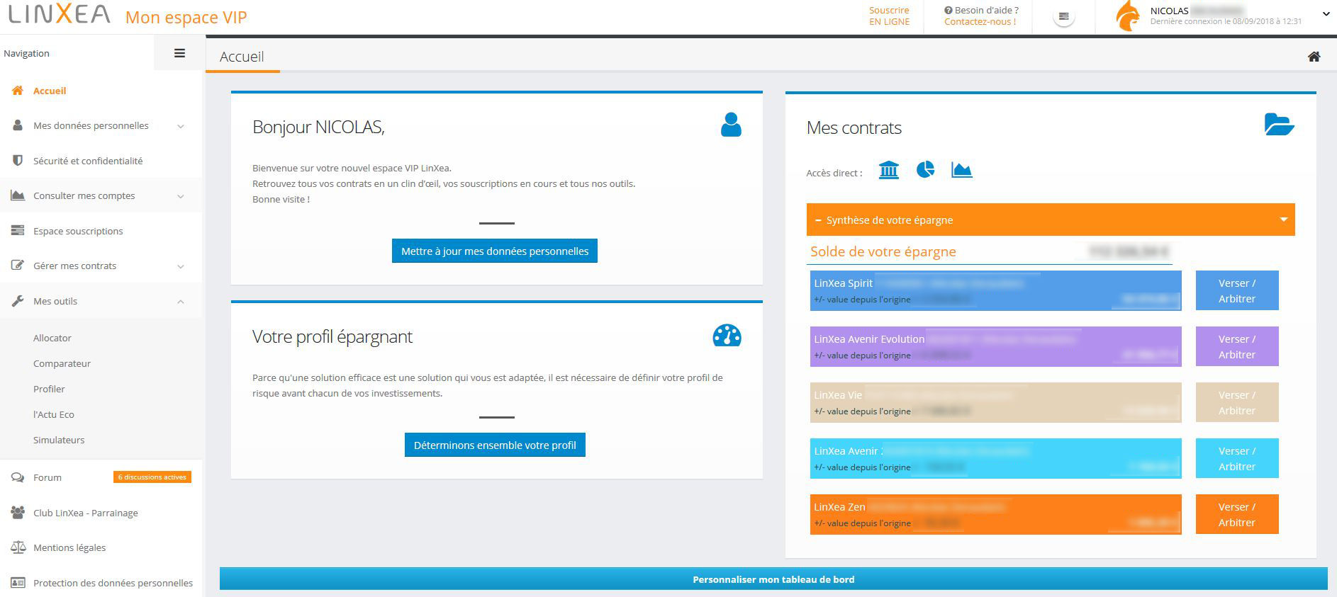This screenshot has width=1337, height=597.
Task: Click the user silhouette icon in welcome card
Action: (731, 125)
